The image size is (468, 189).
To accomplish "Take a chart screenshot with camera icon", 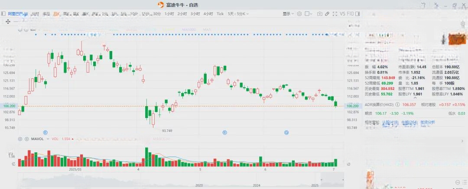I will 320,14.
